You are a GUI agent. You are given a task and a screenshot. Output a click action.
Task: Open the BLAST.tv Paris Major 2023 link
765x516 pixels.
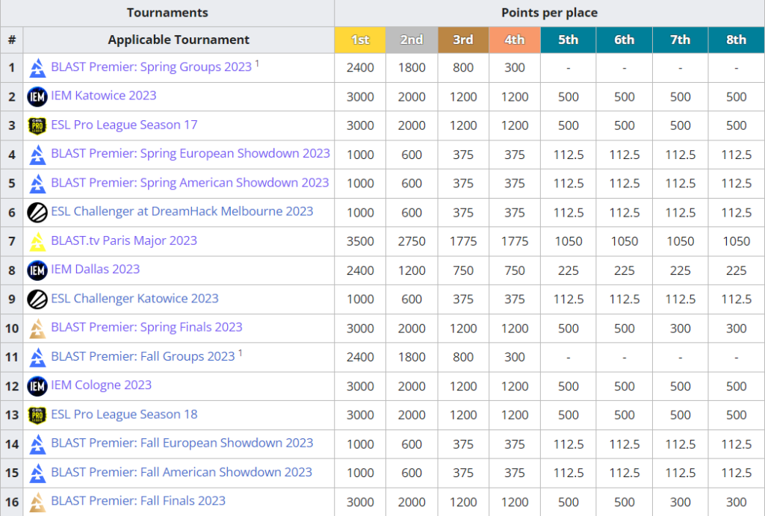click(x=124, y=241)
